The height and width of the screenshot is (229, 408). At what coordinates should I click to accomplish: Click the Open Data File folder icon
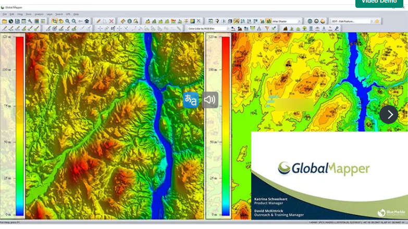(x=4, y=21)
